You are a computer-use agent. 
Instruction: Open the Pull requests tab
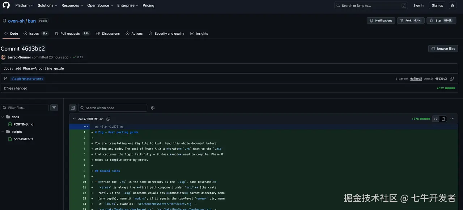(x=72, y=34)
